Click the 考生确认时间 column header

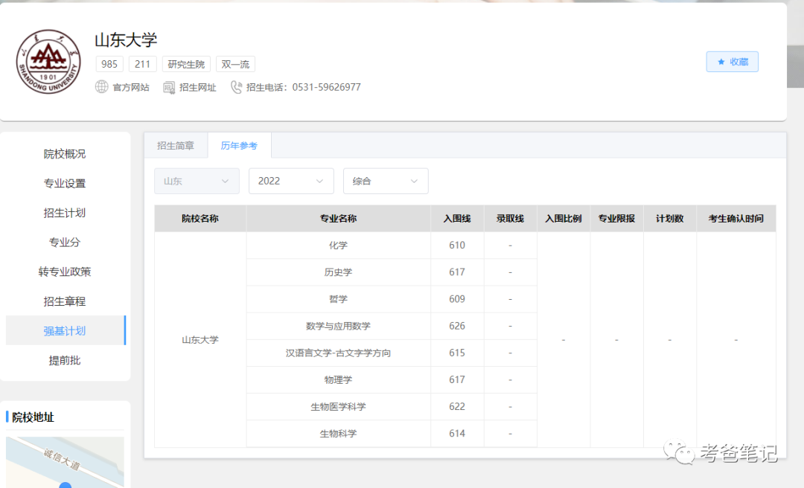click(x=736, y=219)
